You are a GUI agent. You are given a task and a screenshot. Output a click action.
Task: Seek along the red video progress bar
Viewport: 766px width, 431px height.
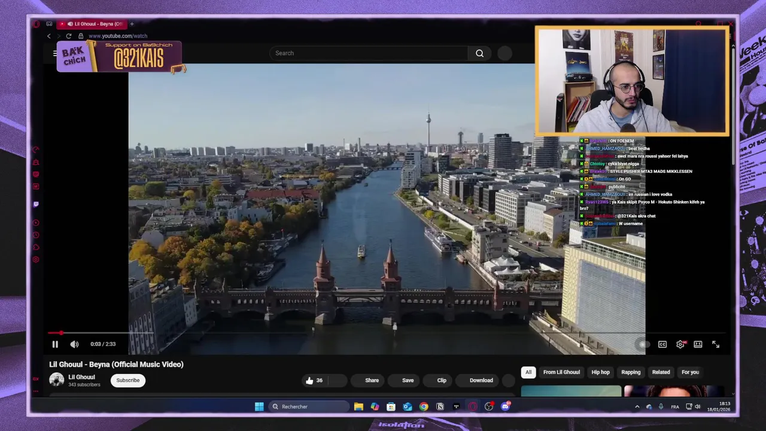click(x=387, y=333)
